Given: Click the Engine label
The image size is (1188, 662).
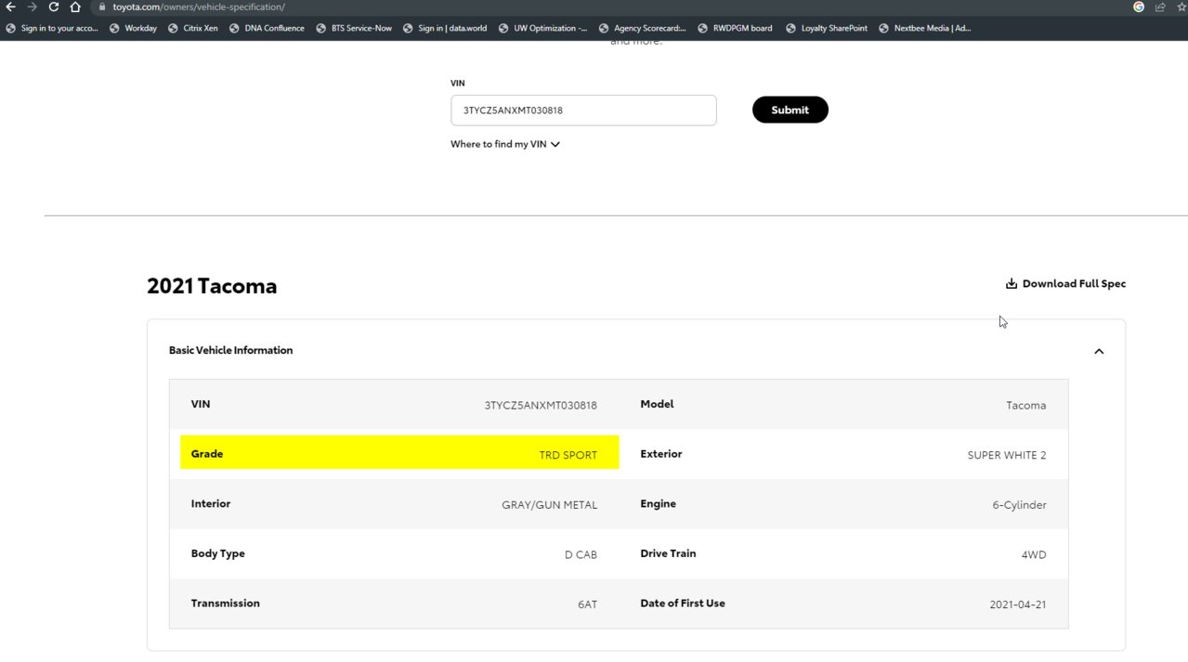Looking at the screenshot, I should click(659, 503).
